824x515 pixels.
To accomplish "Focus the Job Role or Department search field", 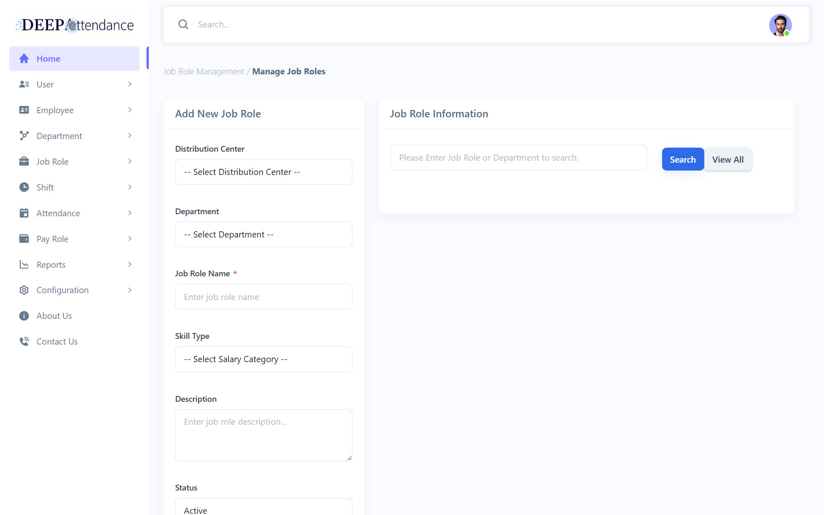I will tap(519, 158).
